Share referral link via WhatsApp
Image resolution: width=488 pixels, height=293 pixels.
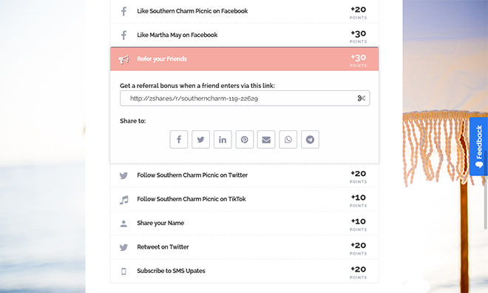288,140
